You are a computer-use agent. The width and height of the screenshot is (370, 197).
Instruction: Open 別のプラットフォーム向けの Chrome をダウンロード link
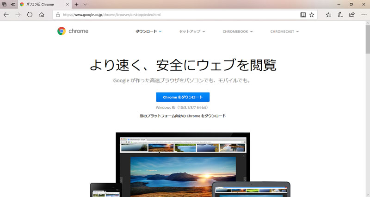click(183, 116)
